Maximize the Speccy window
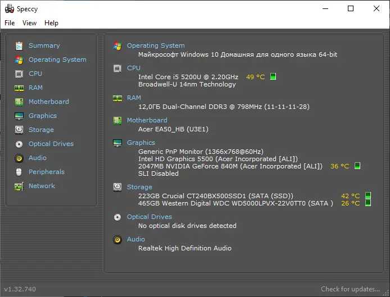Image resolution: width=390 pixels, height=297 pixels. pyautogui.click(x=351, y=8)
